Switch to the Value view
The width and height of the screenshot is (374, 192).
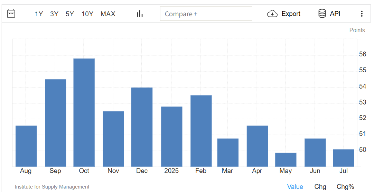[x=295, y=186]
